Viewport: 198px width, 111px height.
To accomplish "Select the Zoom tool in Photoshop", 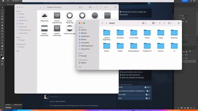I will click(2, 49).
